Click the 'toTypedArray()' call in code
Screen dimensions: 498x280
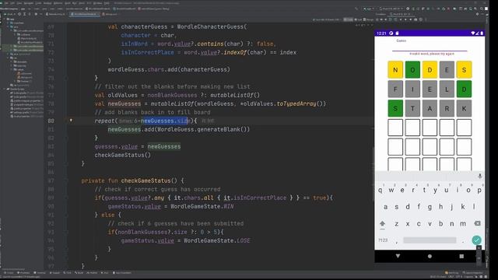[x=300, y=103]
